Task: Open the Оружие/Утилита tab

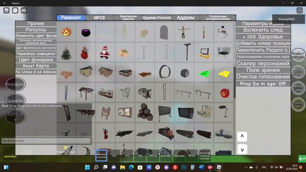Action: click(157, 18)
